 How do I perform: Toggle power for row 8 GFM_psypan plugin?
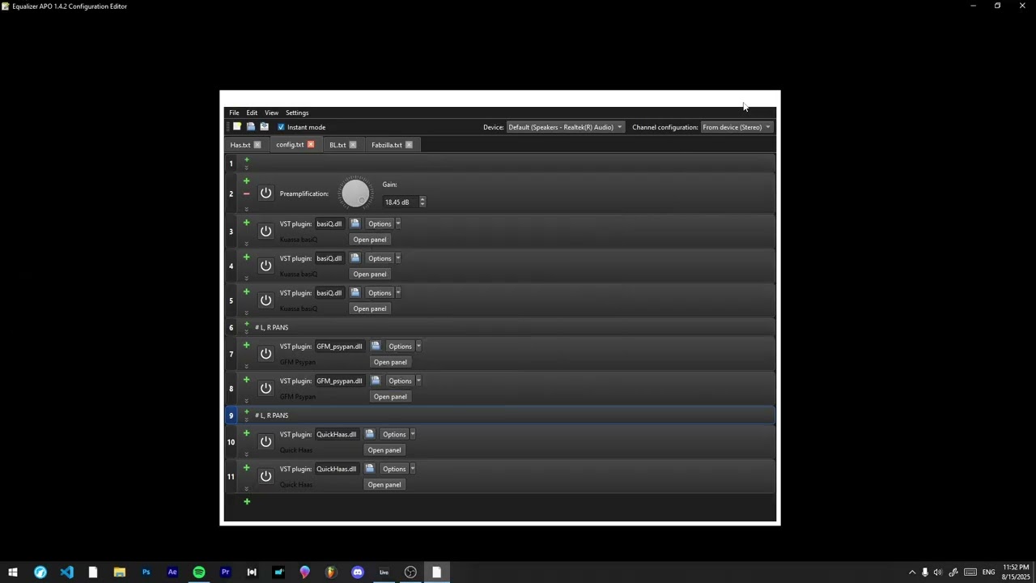265,389
